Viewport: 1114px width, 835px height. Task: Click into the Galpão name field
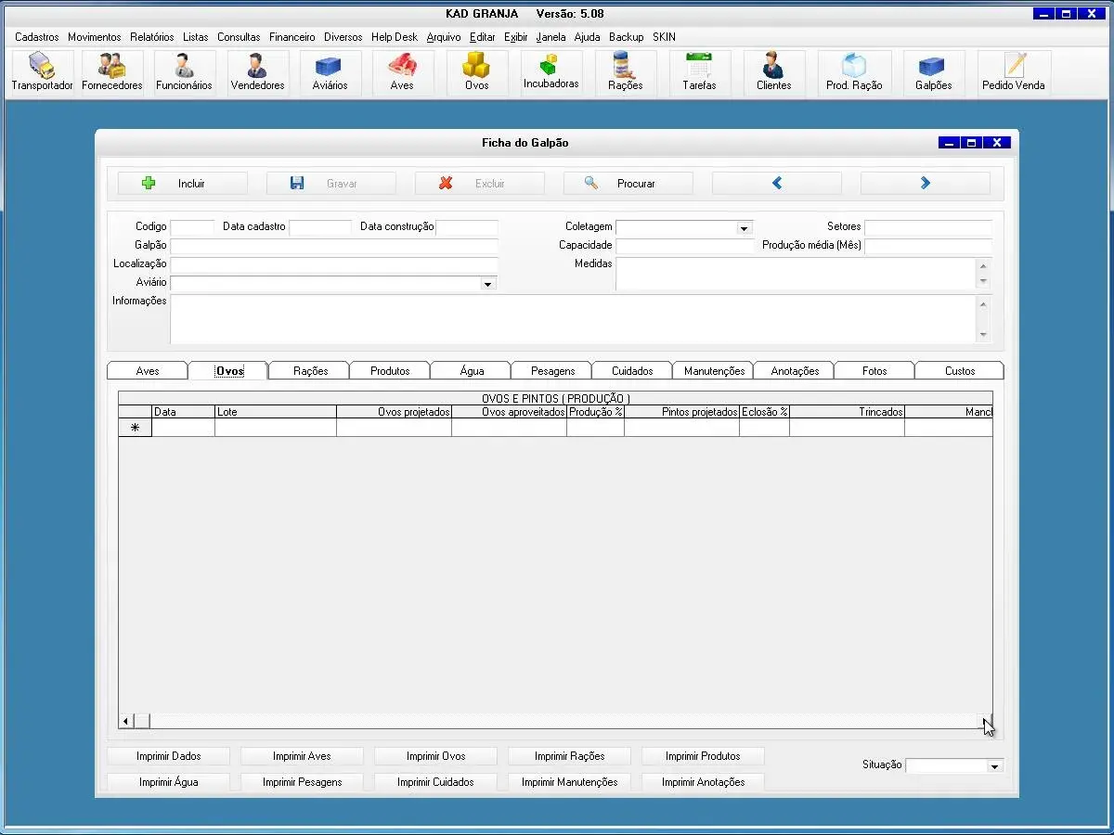point(334,246)
